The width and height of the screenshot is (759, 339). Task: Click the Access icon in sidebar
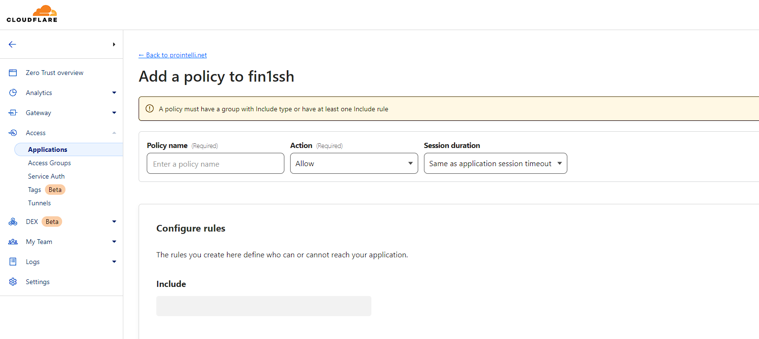(x=13, y=133)
